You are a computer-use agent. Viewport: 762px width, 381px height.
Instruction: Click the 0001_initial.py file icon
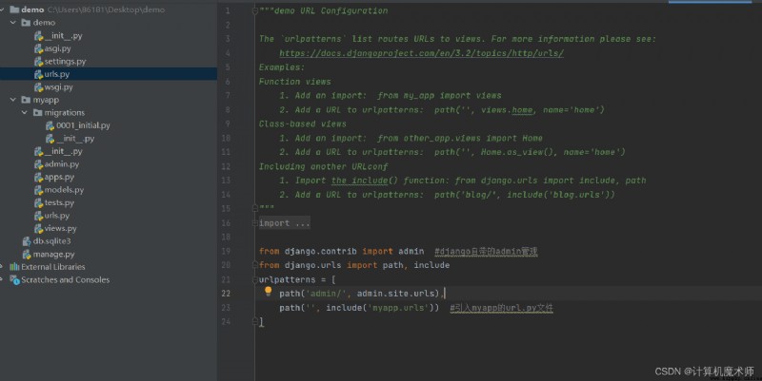point(50,125)
